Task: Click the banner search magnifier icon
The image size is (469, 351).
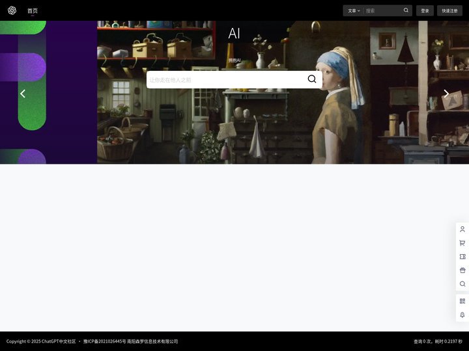Action: [311, 79]
